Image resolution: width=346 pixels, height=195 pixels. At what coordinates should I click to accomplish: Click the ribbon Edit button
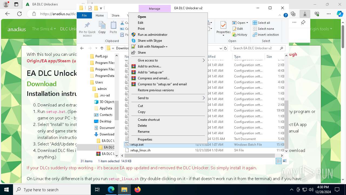coord(238,29)
